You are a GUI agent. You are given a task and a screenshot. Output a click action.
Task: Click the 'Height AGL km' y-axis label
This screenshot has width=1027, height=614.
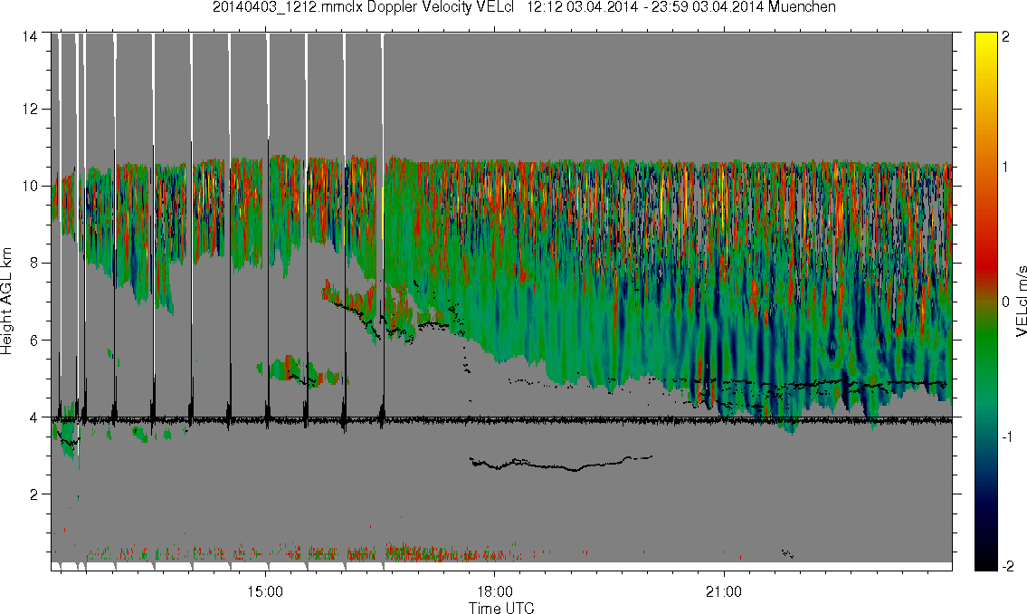pyautogui.click(x=7, y=302)
